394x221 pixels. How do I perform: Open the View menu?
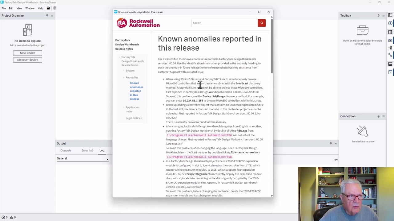pyautogui.click(x=19, y=8)
